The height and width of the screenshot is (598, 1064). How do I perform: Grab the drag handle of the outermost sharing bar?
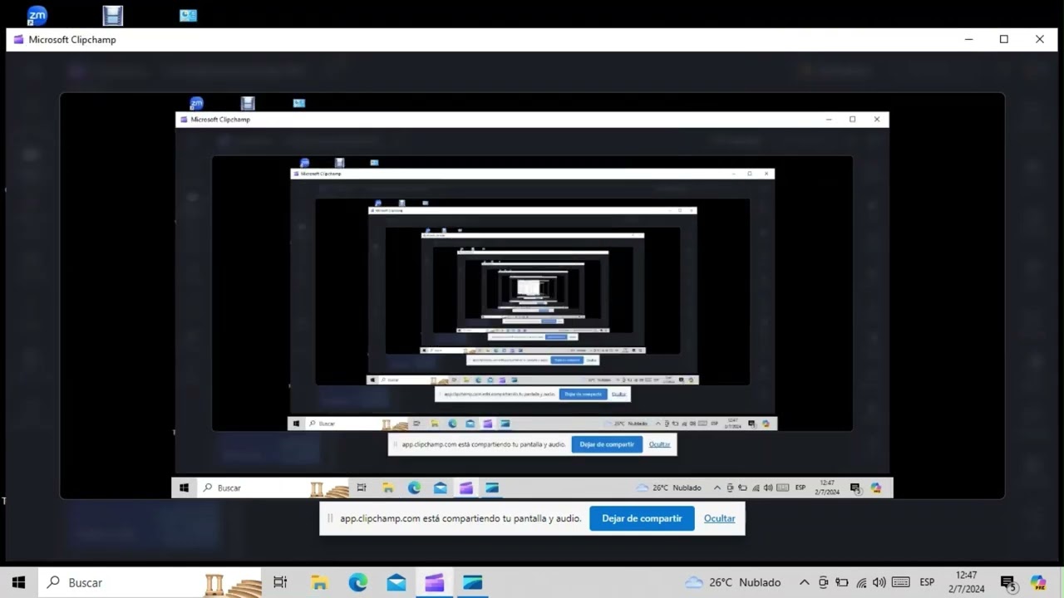point(330,518)
